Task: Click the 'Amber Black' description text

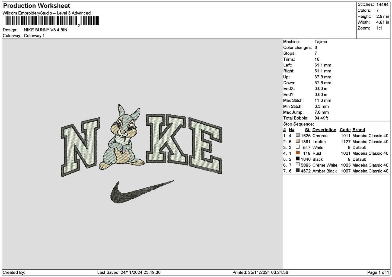Action: [324, 171]
